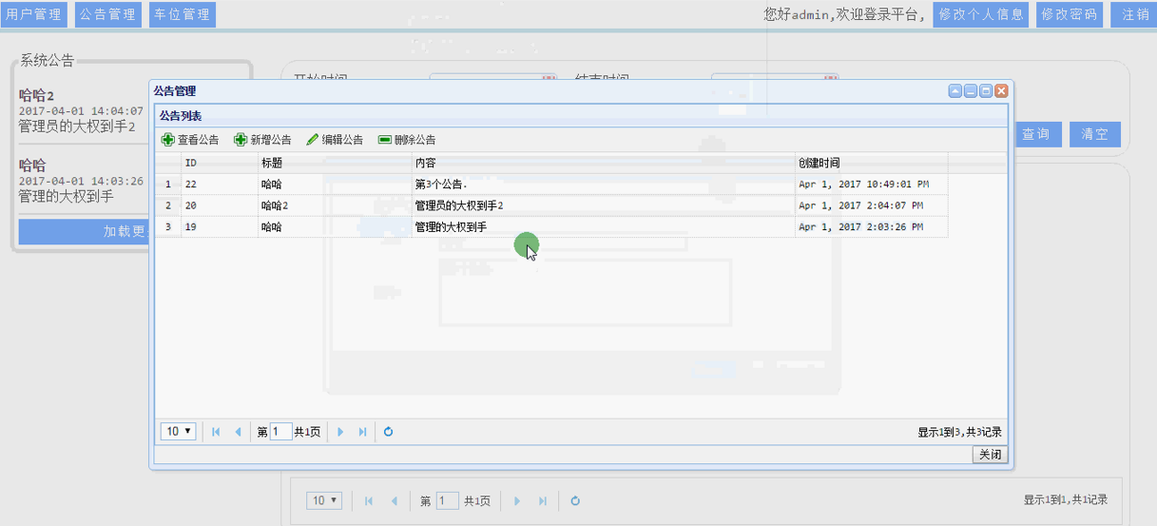Click the green minus icon of 删除公告
Screen dimensions: 1157x526
click(x=385, y=140)
